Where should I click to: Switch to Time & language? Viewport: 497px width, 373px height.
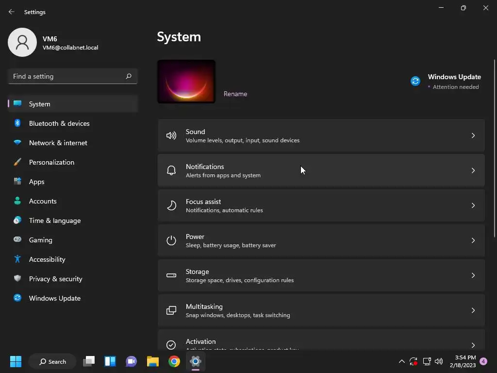73,220
